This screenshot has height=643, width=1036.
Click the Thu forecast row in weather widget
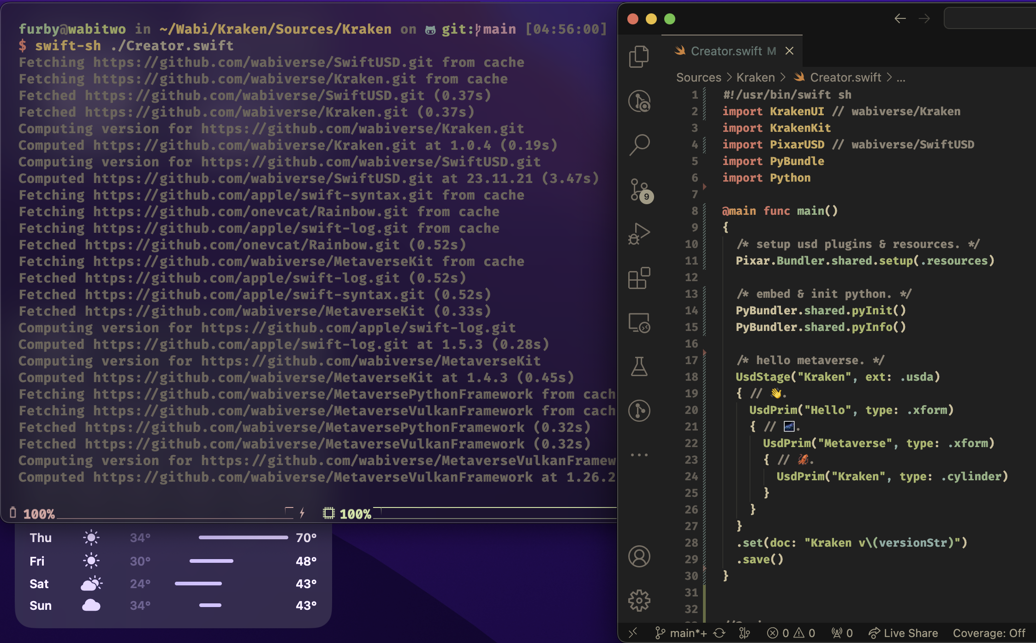pyautogui.click(x=173, y=537)
